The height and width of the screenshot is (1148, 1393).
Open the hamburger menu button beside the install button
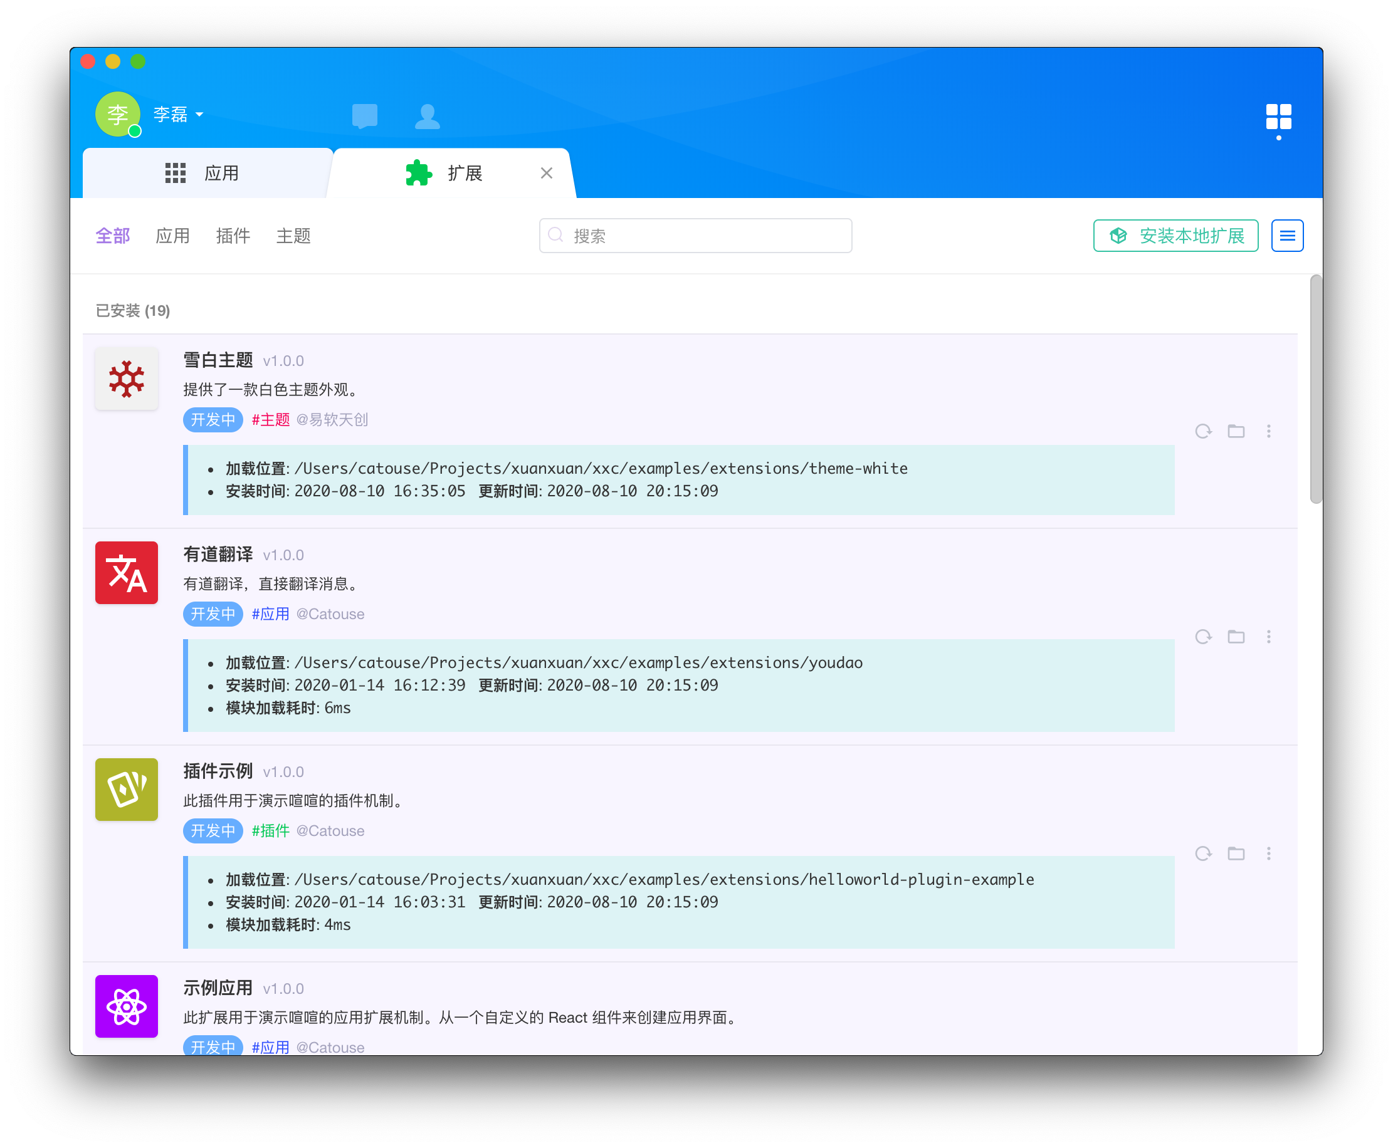coord(1286,236)
